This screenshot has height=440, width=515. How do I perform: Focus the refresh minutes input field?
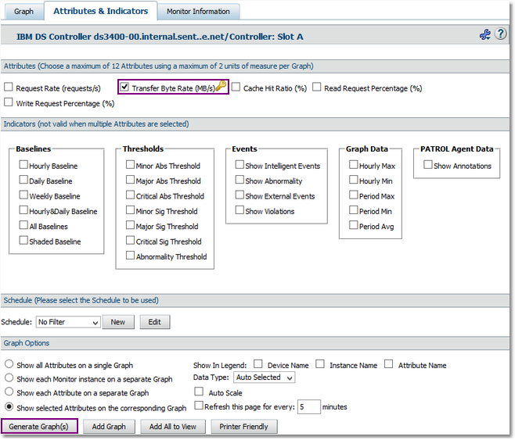point(308,407)
